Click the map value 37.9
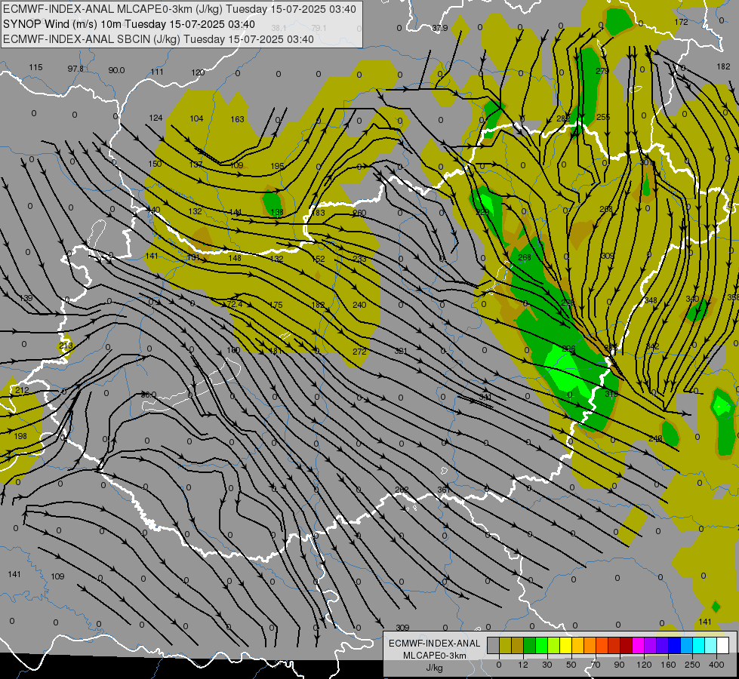The image size is (739, 679). pyautogui.click(x=440, y=28)
